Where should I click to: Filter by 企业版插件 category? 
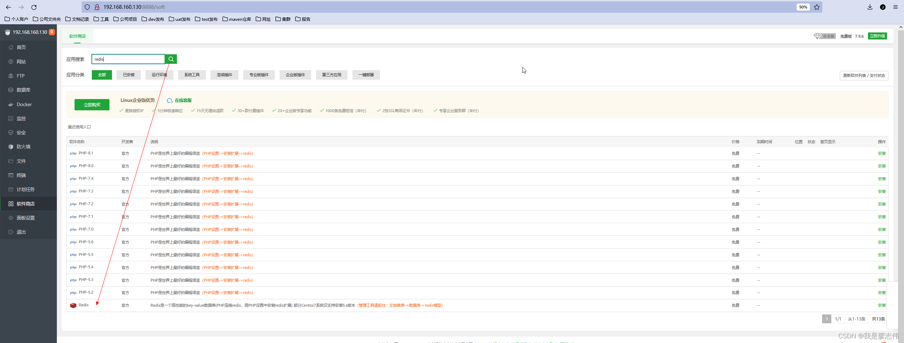(295, 75)
